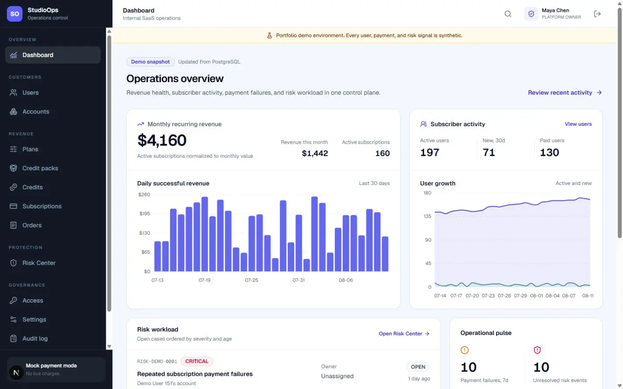
Task: Click the sign-out arrow icon
Action: (597, 14)
